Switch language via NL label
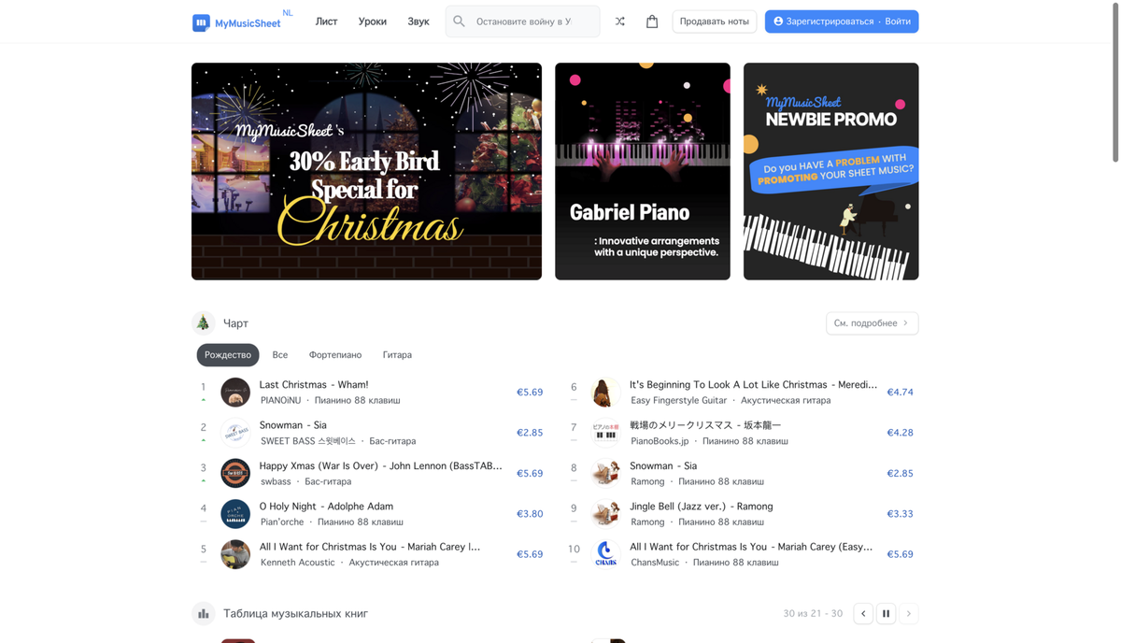 coord(288,13)
